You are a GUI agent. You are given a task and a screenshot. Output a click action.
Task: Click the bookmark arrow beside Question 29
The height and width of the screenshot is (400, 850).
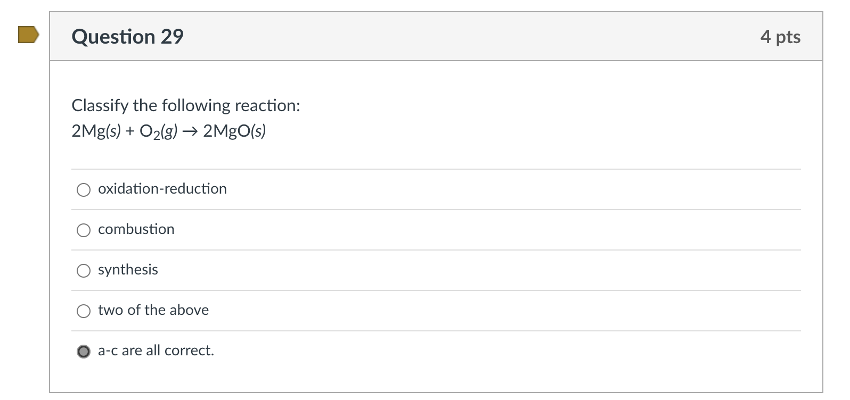pos(28,36)
